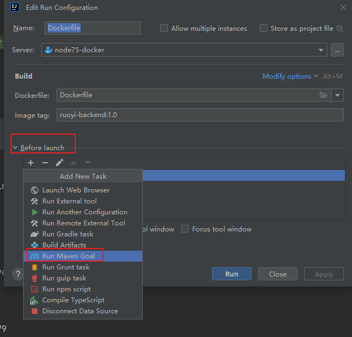The height and width of the screenshot is (337, 352).
Task: Click the edit task pencil icon
Action: (59, 162)
